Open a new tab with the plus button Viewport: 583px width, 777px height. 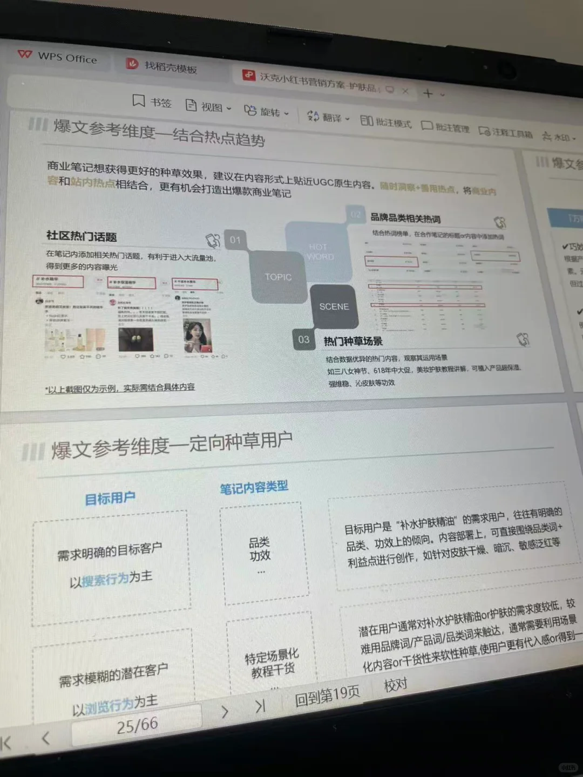pos(428,93)
